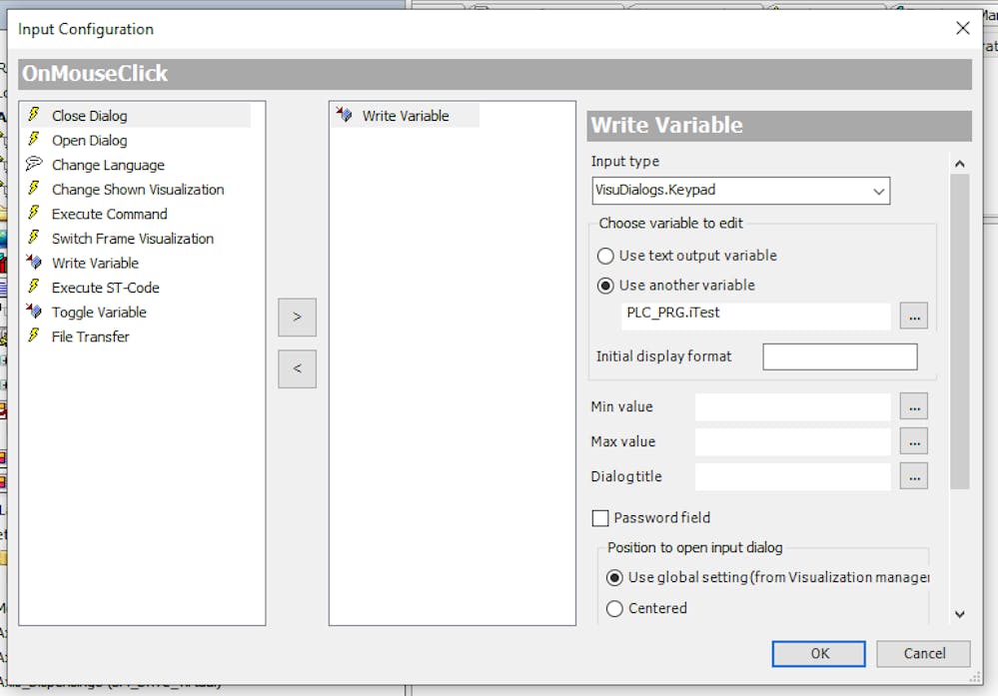
Task: Click the Write Variable panel vertical scrollbar
Action: click(x=959, y=330)
